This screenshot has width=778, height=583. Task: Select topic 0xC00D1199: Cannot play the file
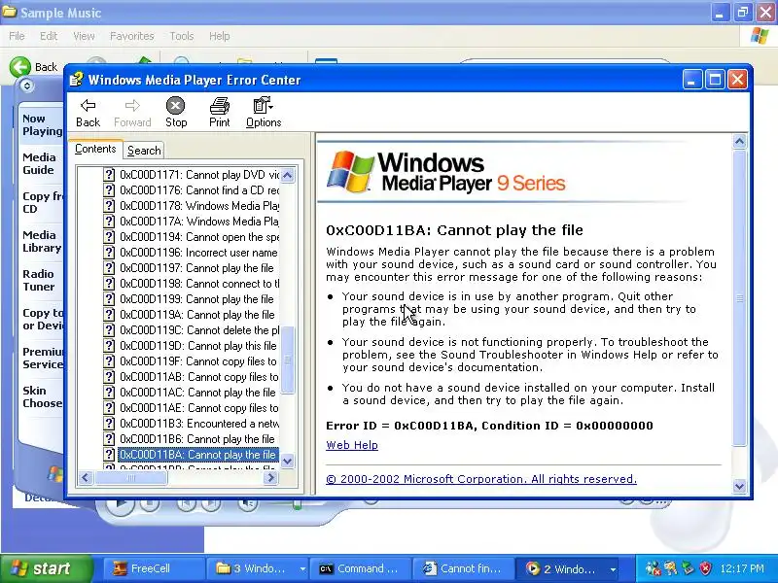[x=197, y=299]
